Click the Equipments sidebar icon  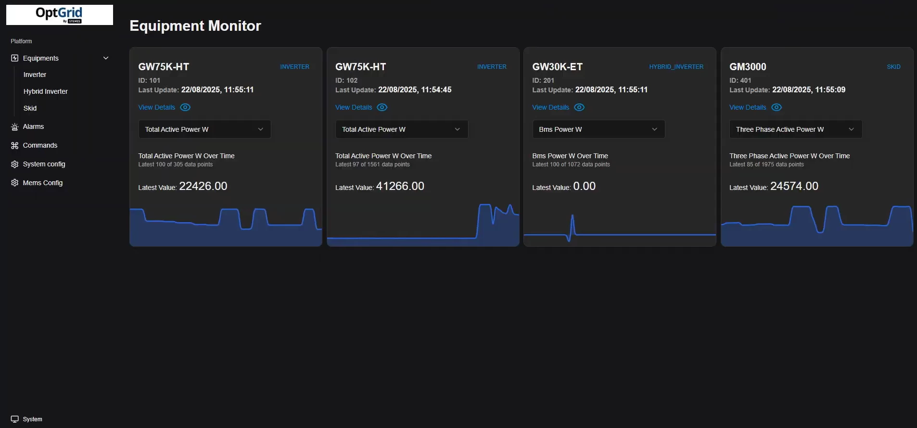click(14, 58)
